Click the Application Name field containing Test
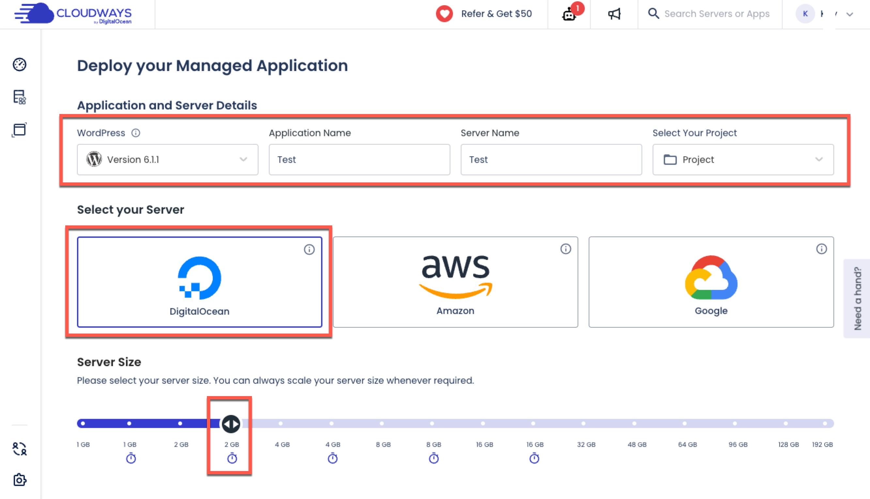This screenshot has height=499, width=870. click(359, 160)
